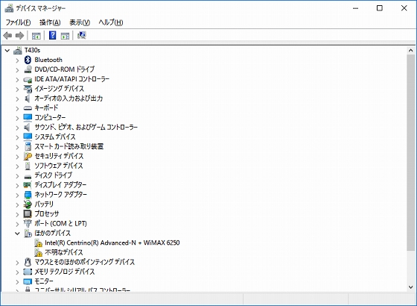Screen dimensions: 417x306
Task: Expand the メモリ テクノロジ デバイス category
Action: pyautogui.click(x=18, y=272)
